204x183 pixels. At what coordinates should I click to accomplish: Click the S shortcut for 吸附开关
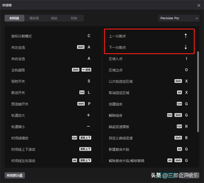[x=89, y=81]
